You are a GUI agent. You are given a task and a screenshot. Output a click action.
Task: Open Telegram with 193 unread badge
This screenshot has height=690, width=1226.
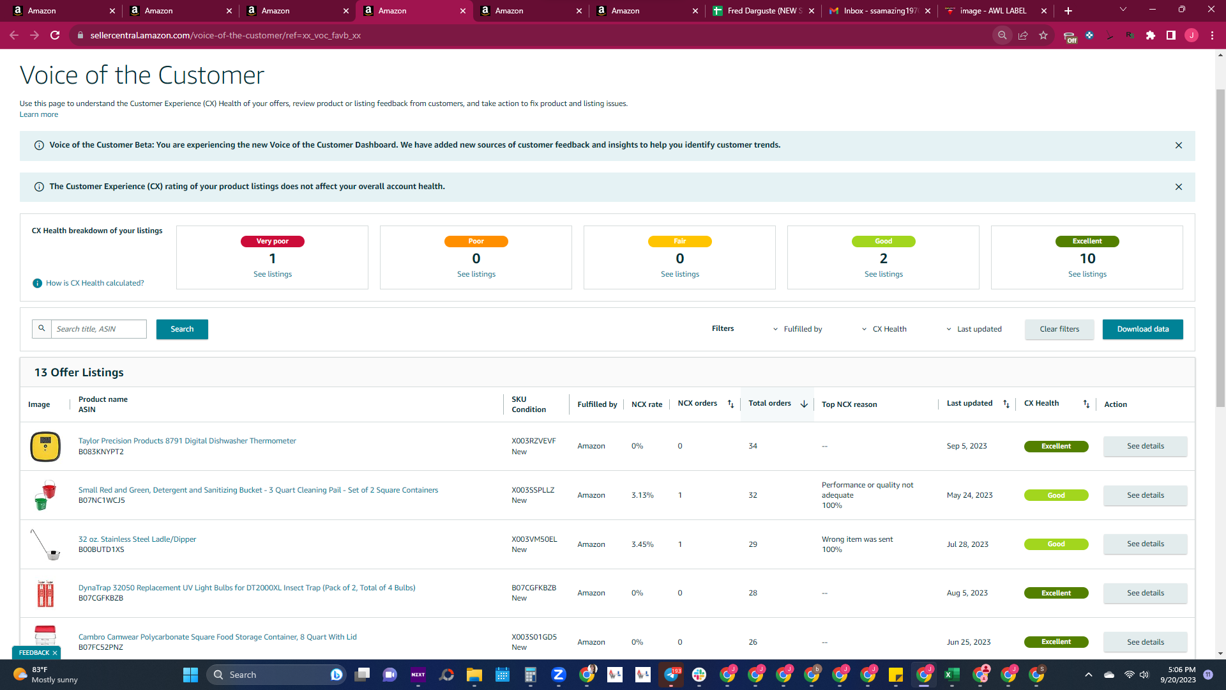click(671, 675)
